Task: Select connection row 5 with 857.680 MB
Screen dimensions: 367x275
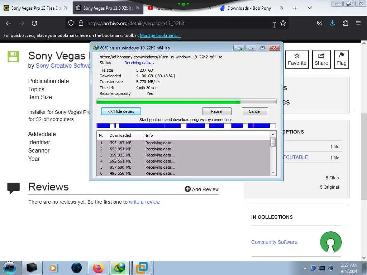Action: point(183,167)
